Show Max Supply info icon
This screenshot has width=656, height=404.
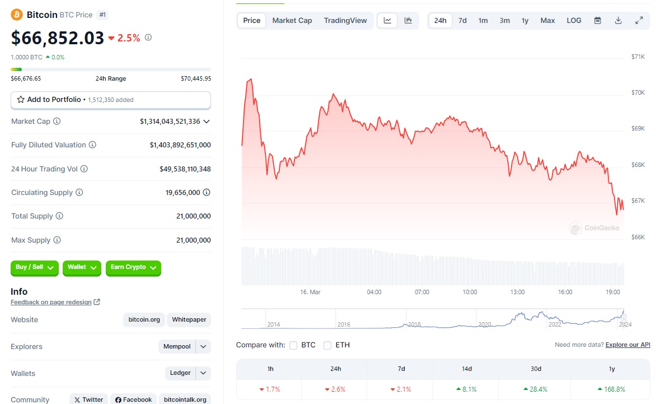point(57,240)
